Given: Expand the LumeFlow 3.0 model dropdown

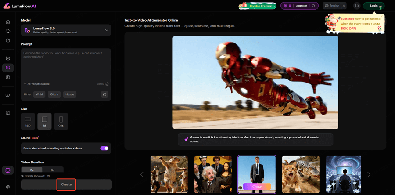Looking at the screenshot, I should point(66,30).
